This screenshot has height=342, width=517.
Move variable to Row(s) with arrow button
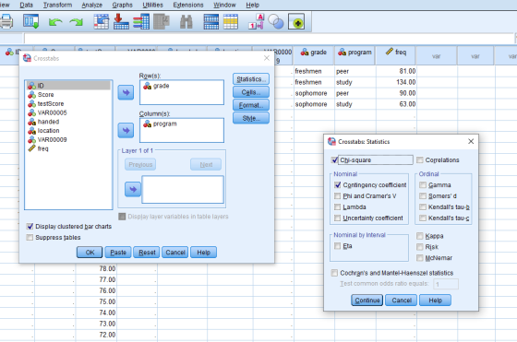[x=126, y=92]
